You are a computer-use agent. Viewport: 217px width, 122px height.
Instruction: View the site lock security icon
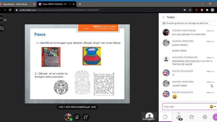point(17,10)
